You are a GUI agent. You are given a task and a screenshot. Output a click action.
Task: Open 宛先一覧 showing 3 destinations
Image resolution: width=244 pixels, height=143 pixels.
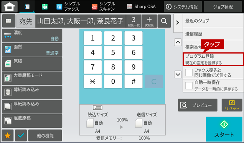pos(134,21)
